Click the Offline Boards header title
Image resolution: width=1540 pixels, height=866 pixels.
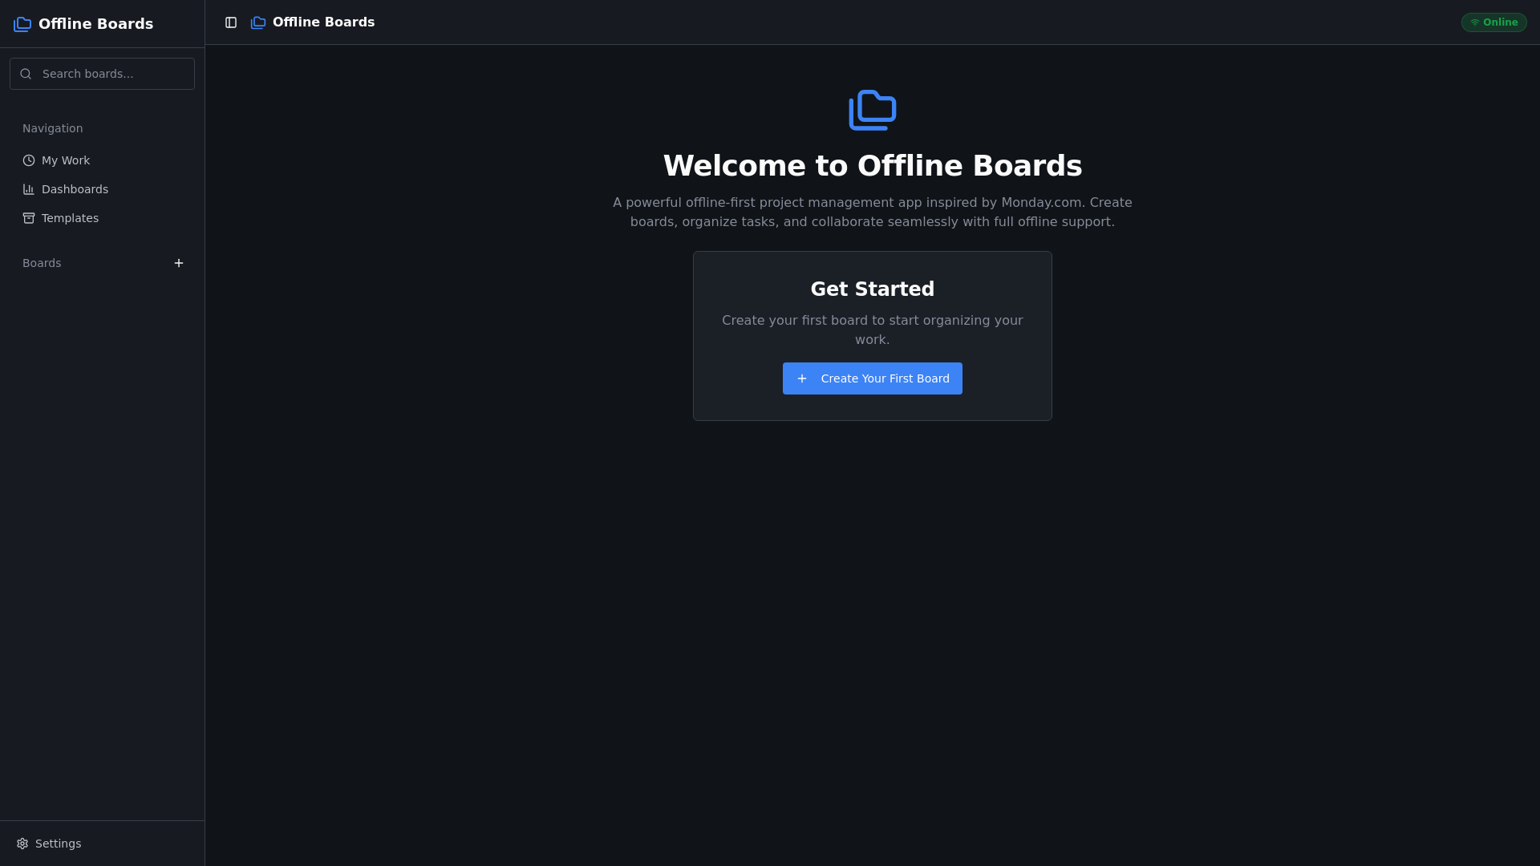[323, 22]
